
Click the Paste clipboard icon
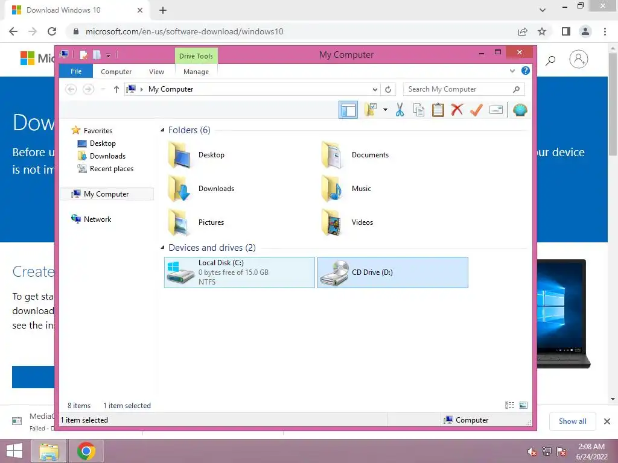tap(438, 110)
